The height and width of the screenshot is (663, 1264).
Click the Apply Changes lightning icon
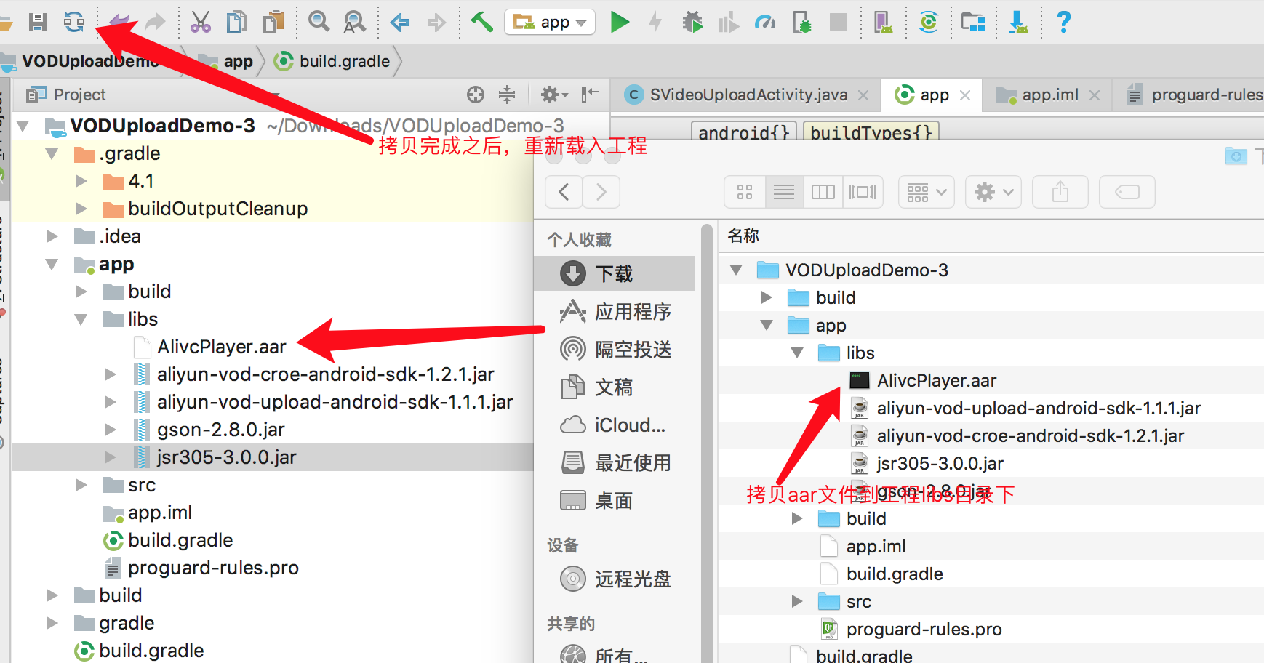click(655, 22)
